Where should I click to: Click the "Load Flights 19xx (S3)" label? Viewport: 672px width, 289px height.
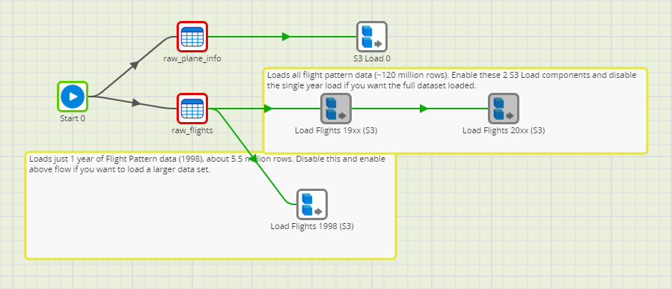(x=336, y=130)
